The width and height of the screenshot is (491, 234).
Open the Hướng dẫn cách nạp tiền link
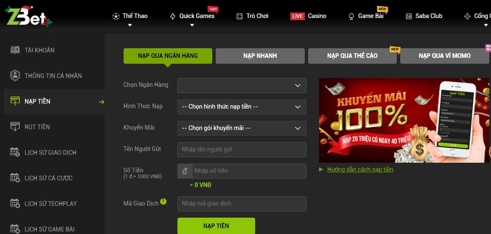click(360, 170)
